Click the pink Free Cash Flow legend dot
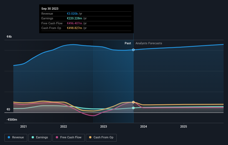This screenshot has width=228, height=145. pos(57,137)
